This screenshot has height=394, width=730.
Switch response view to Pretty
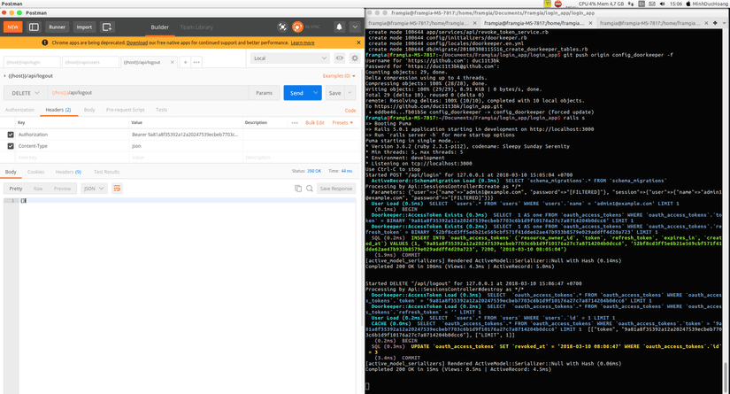(16, 189)
